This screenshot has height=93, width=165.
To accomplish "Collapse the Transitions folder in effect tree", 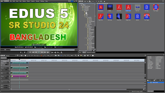I will 81,10.
